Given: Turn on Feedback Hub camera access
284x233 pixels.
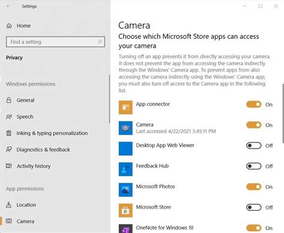Looking at the screenshot, I should point(253,166).
